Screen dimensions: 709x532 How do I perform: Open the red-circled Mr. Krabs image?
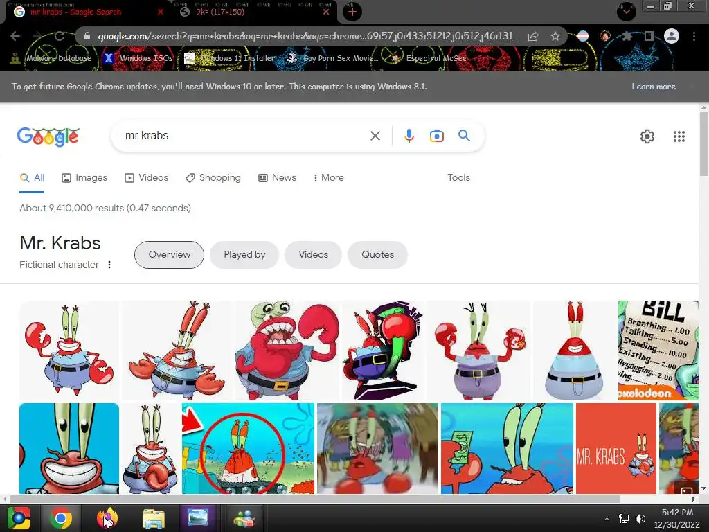tap(248, 448)
